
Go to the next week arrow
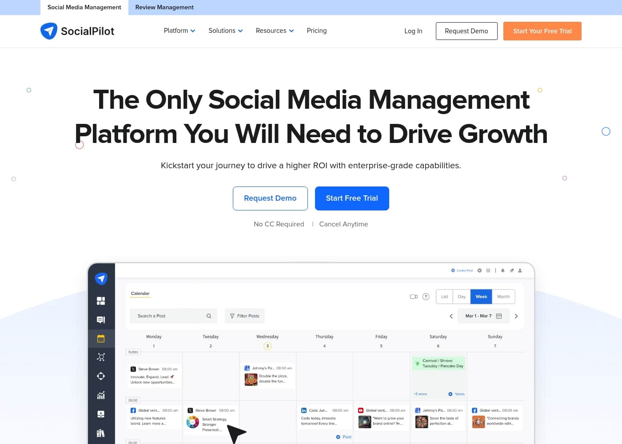tap(516, 316)
